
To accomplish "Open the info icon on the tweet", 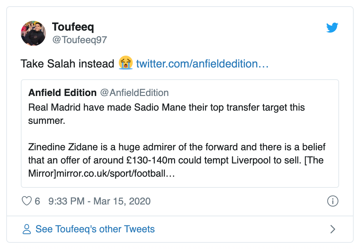I will click(x=333, y=201).
